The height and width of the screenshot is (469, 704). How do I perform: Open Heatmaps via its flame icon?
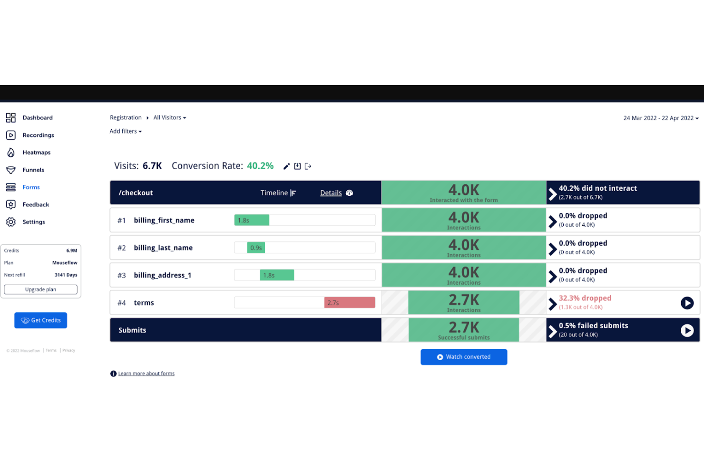point(11,152)
